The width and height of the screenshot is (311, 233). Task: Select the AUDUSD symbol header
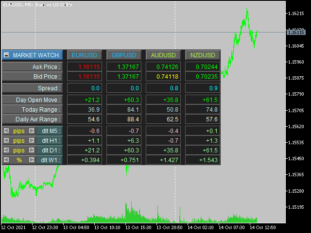coord(163,55)
